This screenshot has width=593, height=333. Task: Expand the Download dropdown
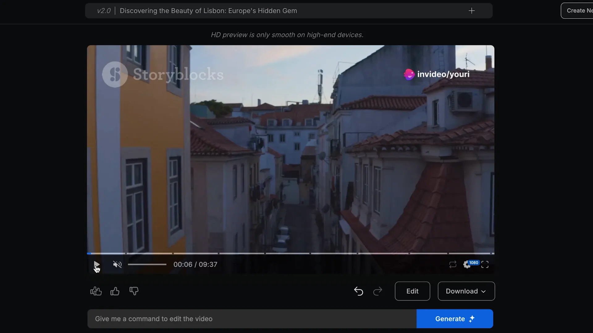466,291
